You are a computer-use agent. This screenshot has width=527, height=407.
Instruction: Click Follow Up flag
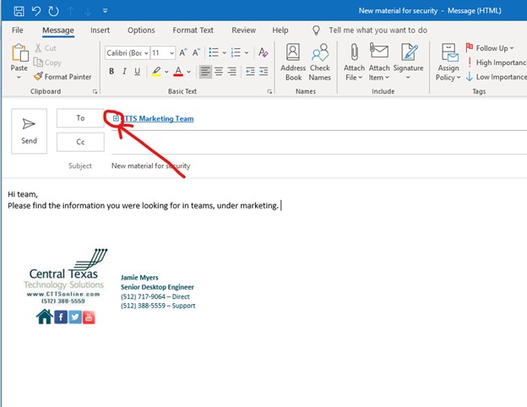[490, 48]
